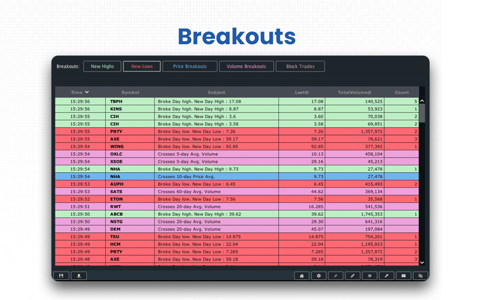This screenshot has width=481, height=300.
Task: Toggle the New Lows filter
Action: pos(142,66)
